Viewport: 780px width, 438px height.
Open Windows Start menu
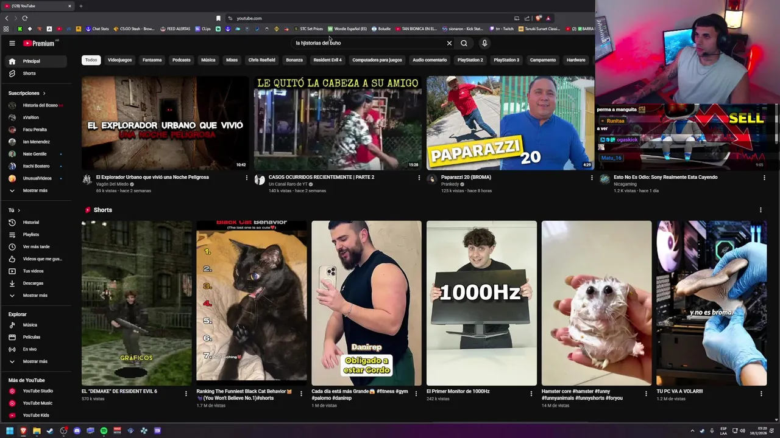point(10,431)
